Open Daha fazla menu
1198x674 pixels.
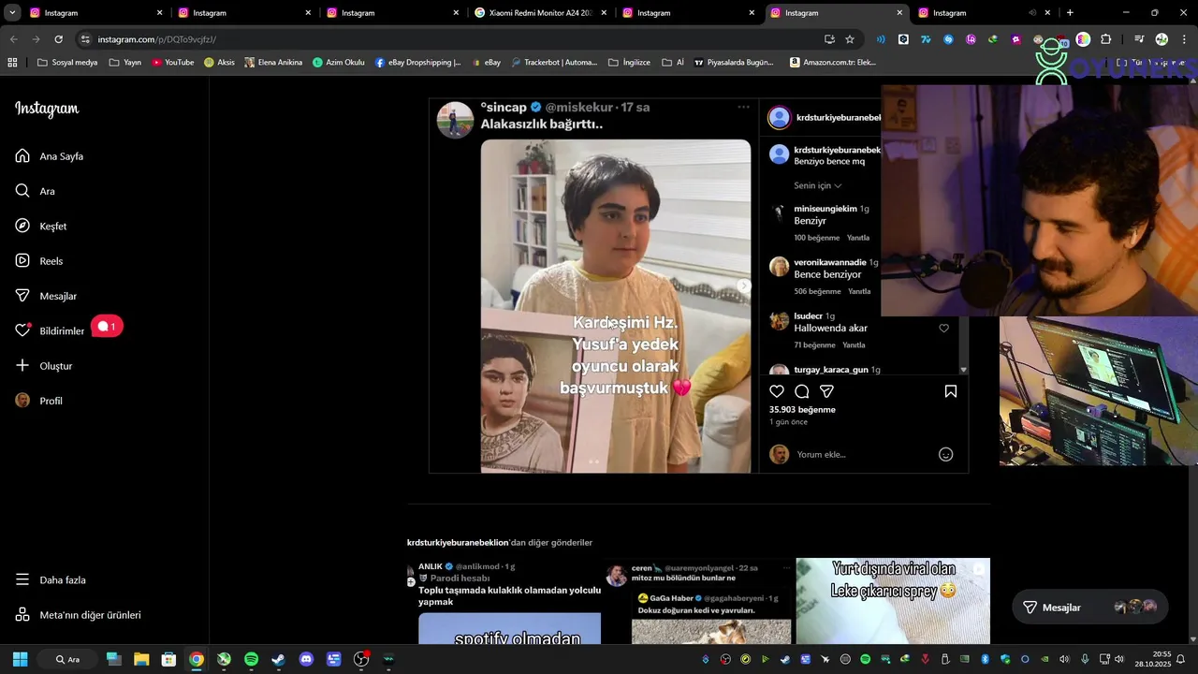click(x=51, y=579)
